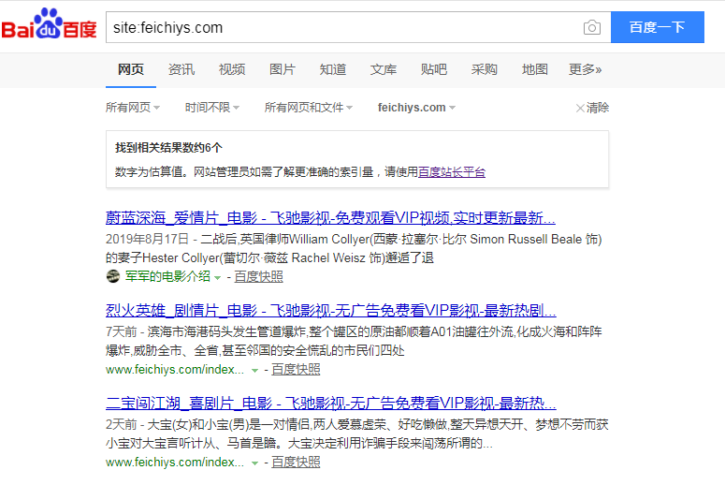Image resolution: width=725 pixels, height=485 pixels.
Task: Click the URL under 二宝闯江湖 result
Action: (x=175, y=463)
